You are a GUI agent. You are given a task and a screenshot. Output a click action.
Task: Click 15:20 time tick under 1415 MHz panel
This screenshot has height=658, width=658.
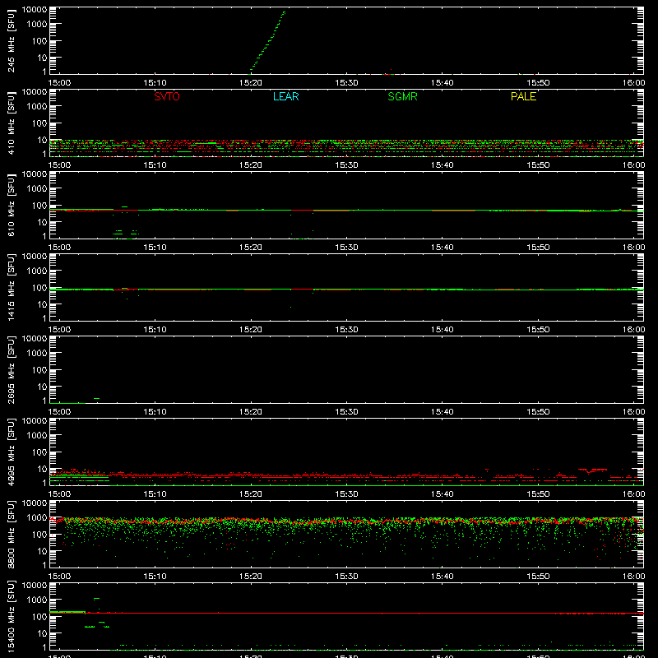pyautogui.click(x=251, y=330)
